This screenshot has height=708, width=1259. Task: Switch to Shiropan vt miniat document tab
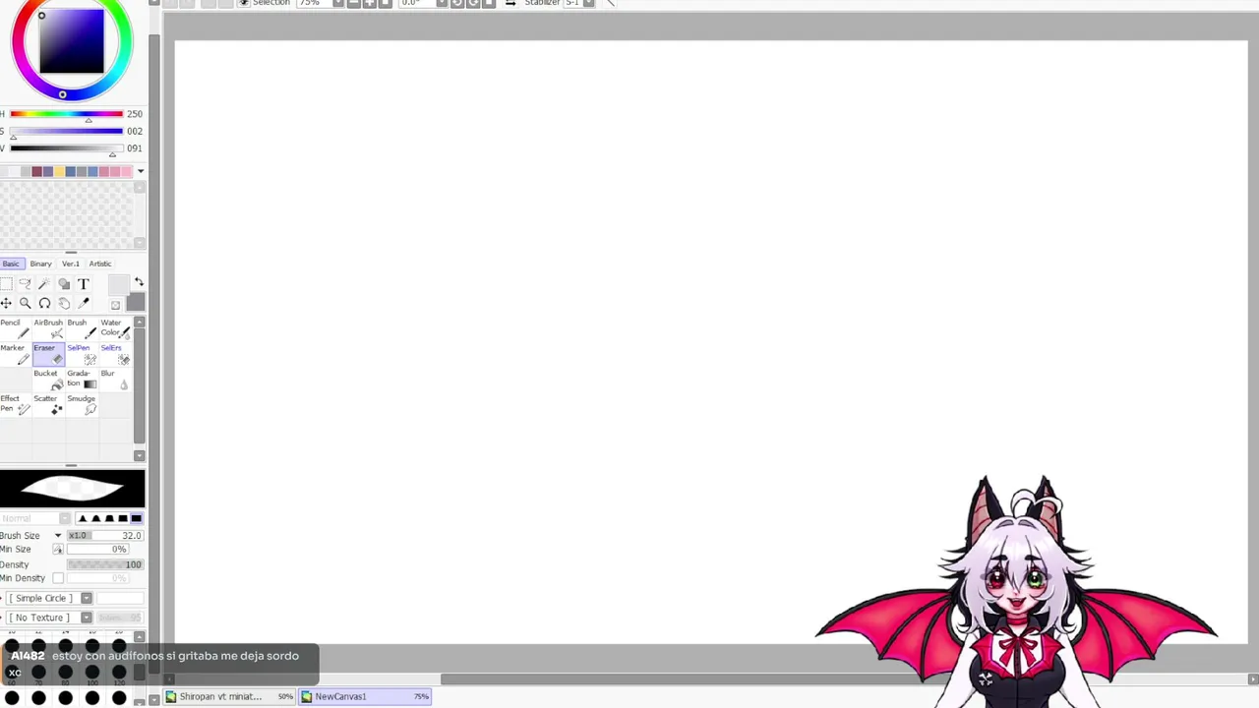tap(229, 696)
